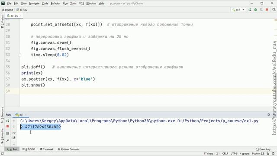
Task: Open Python 3.8 interpreter selector
Action: pyautogui.click(x=258, y=154)
